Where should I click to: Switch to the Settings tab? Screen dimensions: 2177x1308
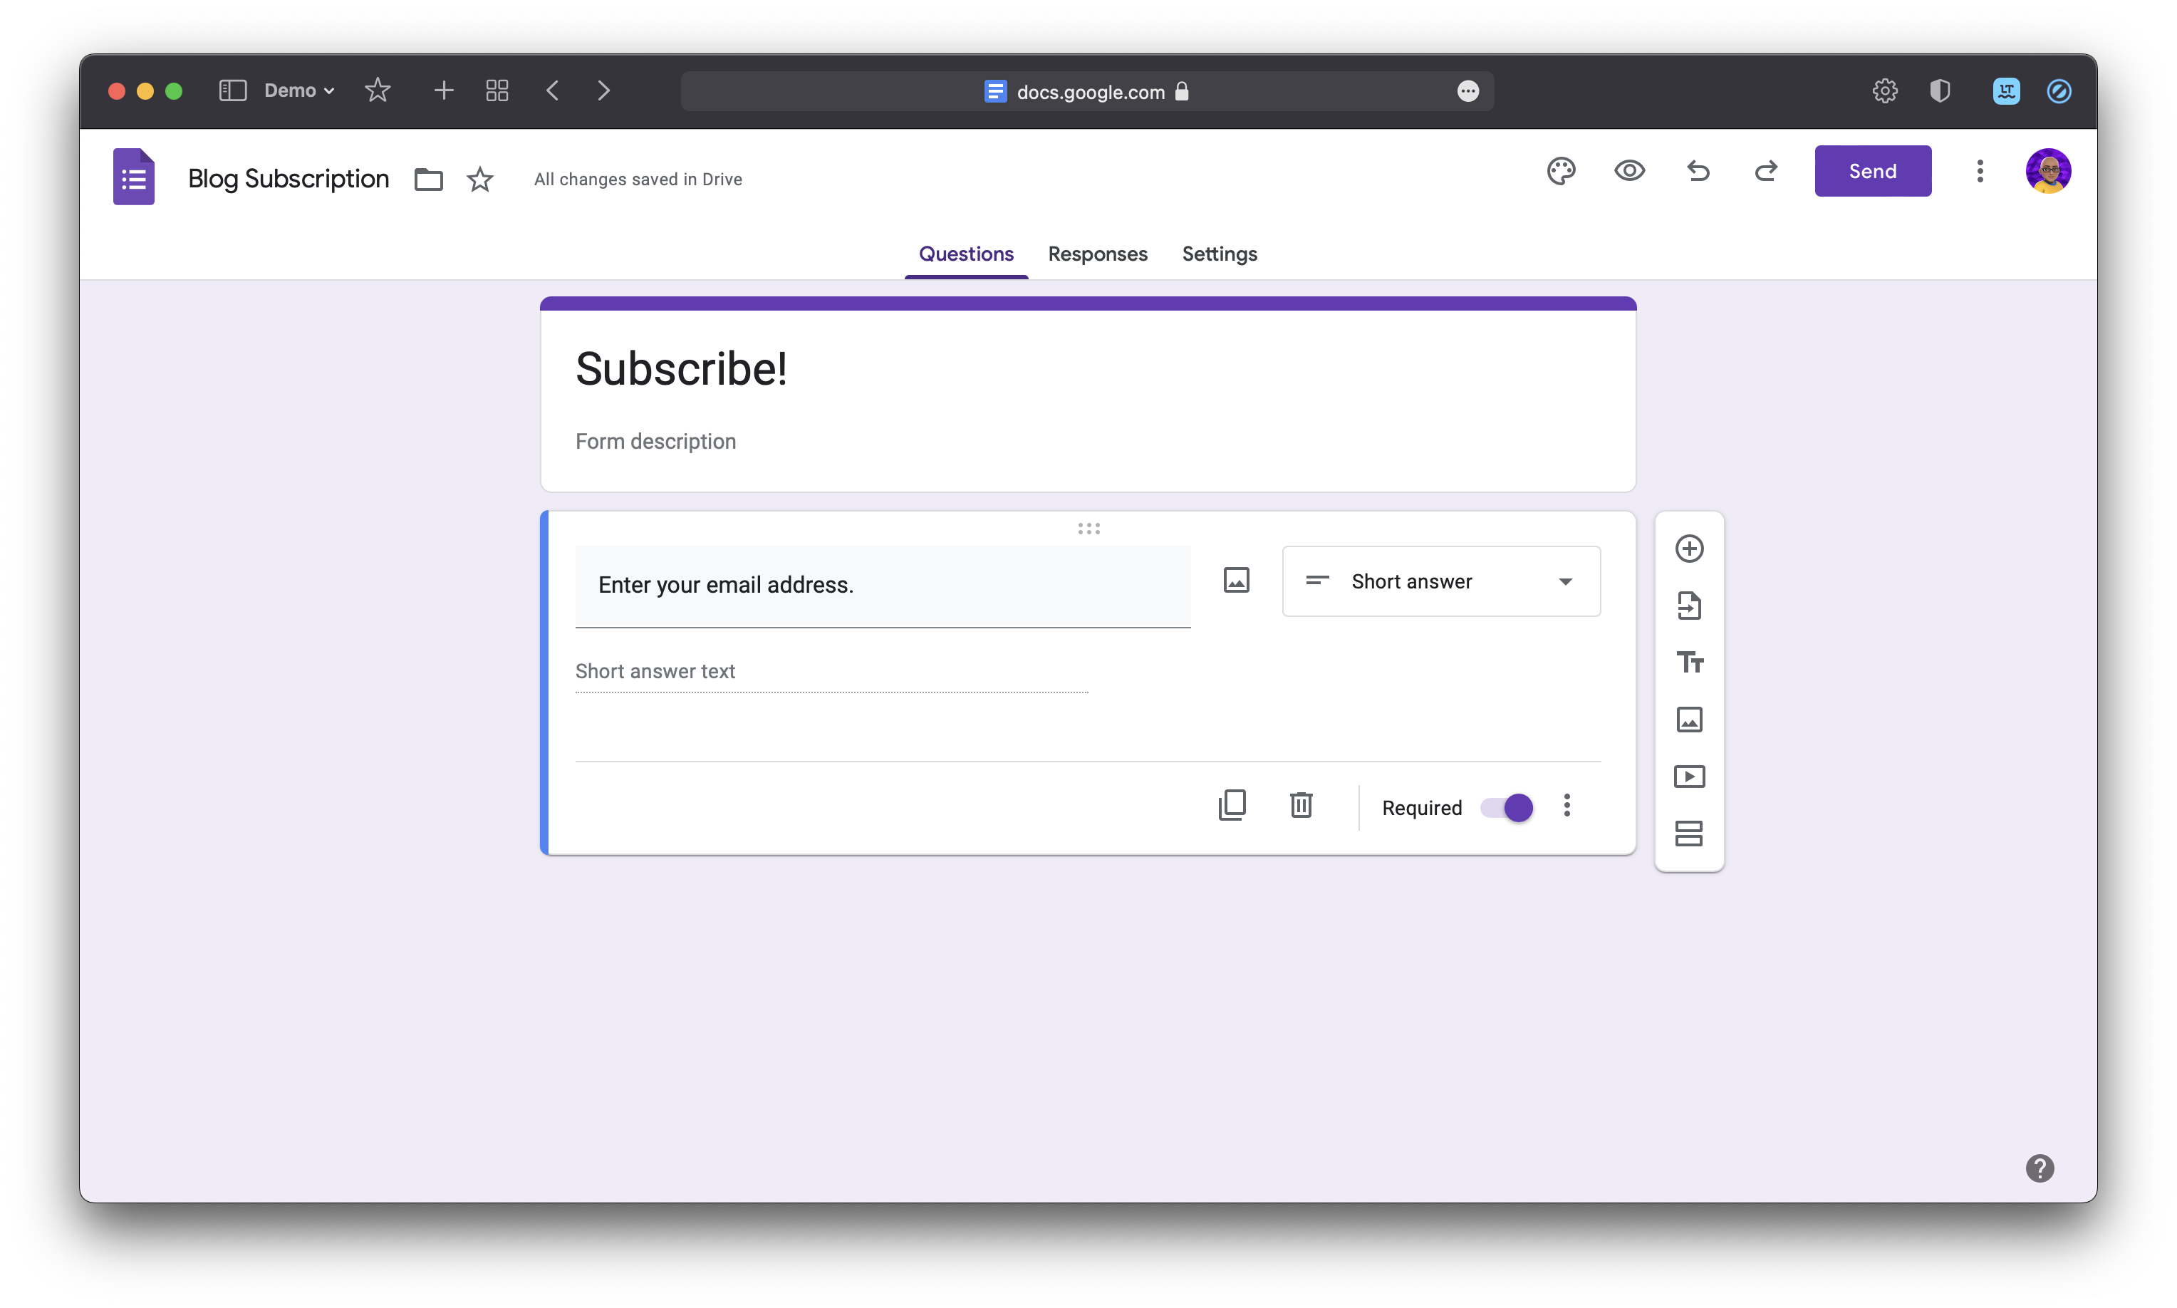click(x=1219, y=254)
